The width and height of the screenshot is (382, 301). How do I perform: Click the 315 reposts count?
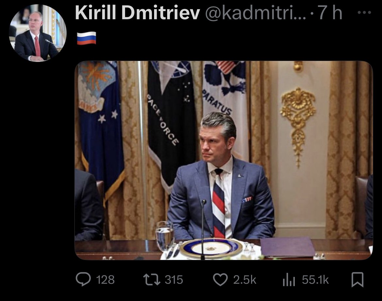click(174, 280)
